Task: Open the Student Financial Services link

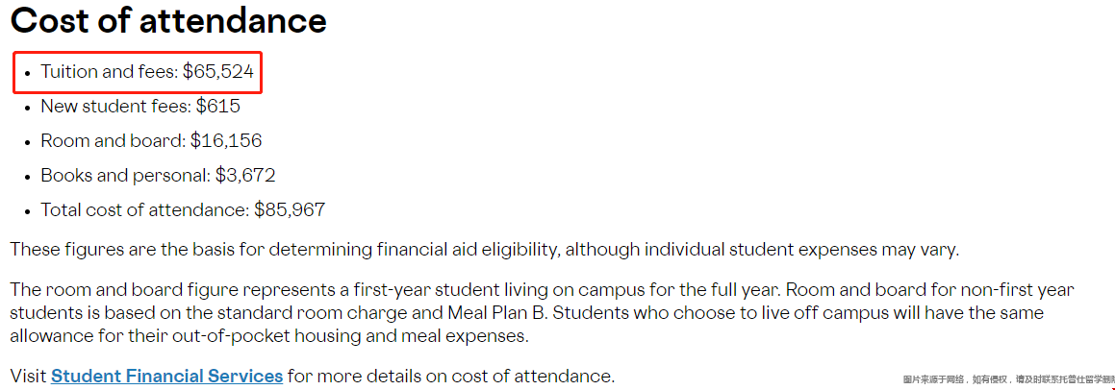Action: (167, 375)
